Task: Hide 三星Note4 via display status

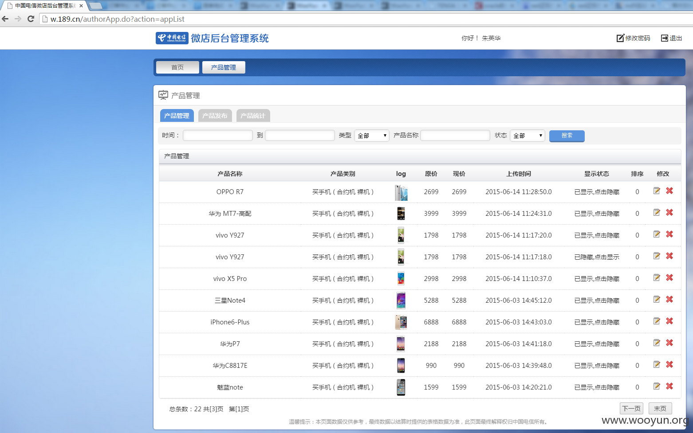Action: coord(597,300)
